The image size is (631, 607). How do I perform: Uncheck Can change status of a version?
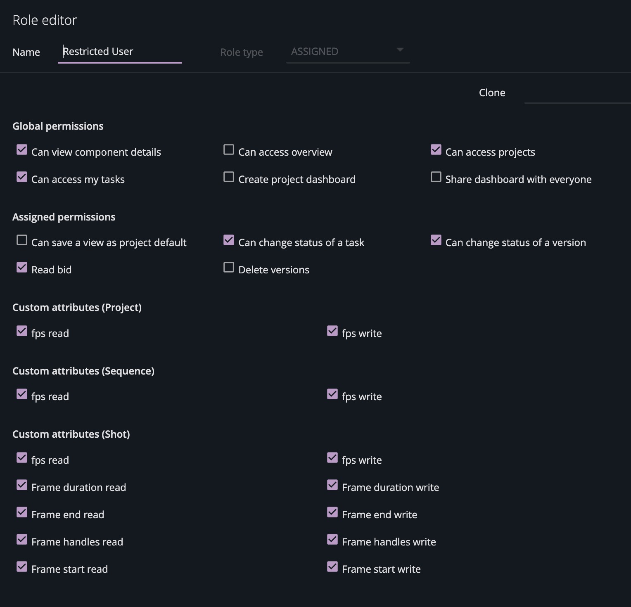coord(436,240)
